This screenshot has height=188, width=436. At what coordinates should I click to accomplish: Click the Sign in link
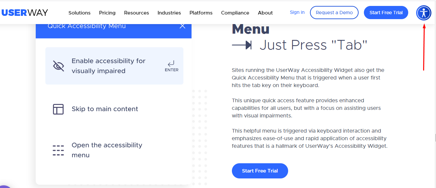point(297,12)
